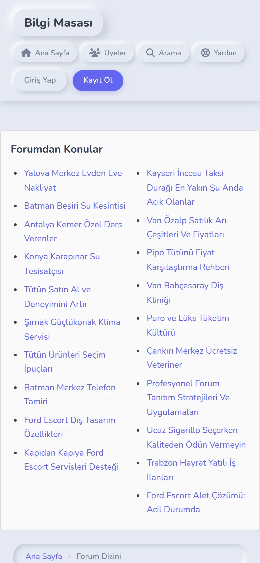
Task: Open Trabzon Hayrat Yatılı İş İlanları link
Action: tap(191, 470)
